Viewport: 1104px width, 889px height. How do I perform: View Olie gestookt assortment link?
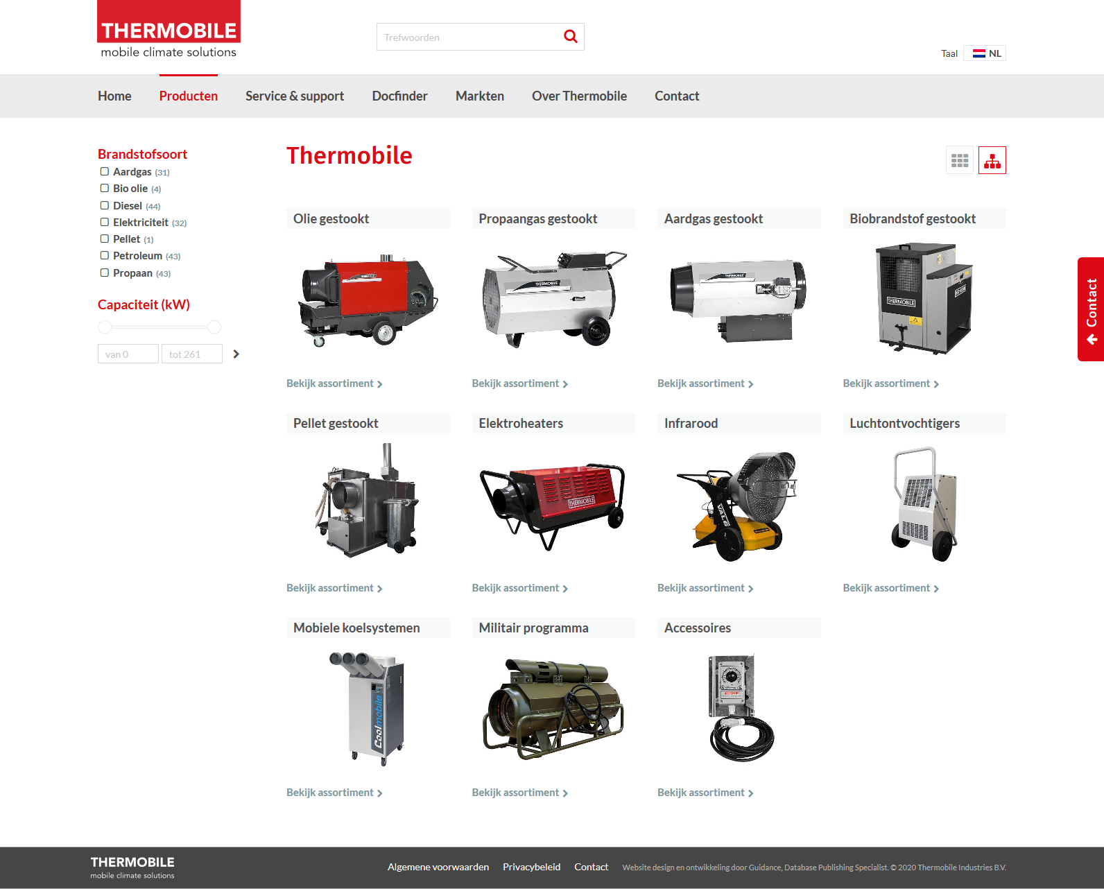[x=334, y=383]
